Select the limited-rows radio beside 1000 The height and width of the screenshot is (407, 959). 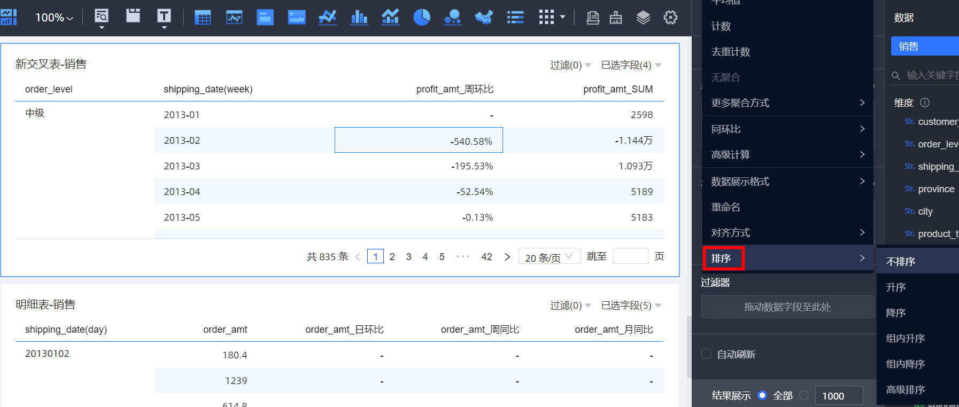804,395
